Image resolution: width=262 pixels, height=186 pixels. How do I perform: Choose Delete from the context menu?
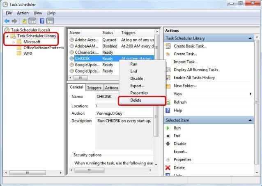(142, 100)
